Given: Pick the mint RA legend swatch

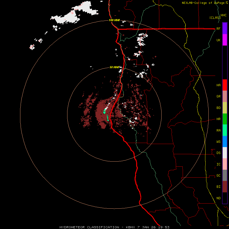Looking at the screenshot, I should [x=225, y=130].
